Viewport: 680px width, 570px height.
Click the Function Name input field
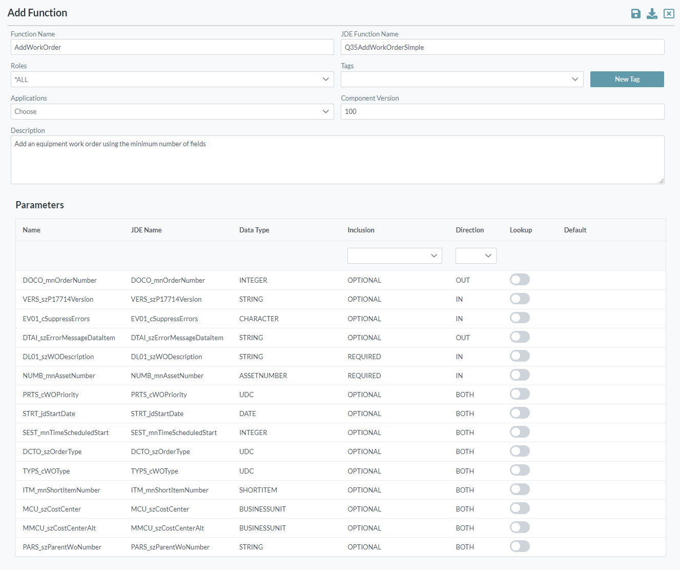click(172, 47)
